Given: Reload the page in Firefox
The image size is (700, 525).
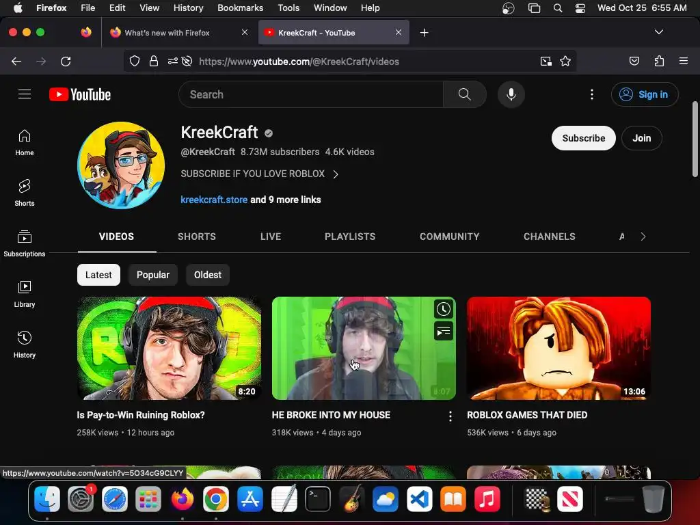Looking at the screenshot, I should [66, 61].
